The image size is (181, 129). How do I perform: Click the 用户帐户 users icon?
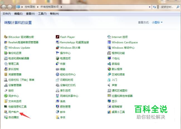(x=6, y=112)
